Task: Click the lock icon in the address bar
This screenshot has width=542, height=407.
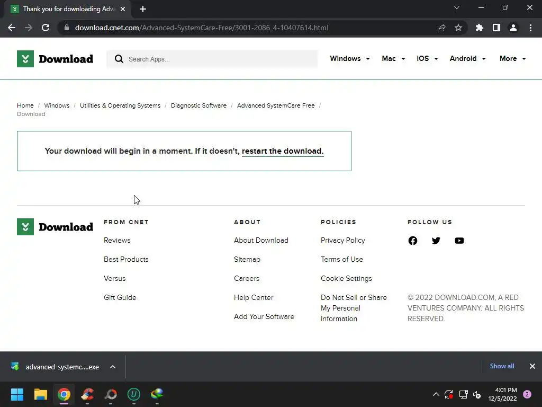Action: click(x=67, y=28)
